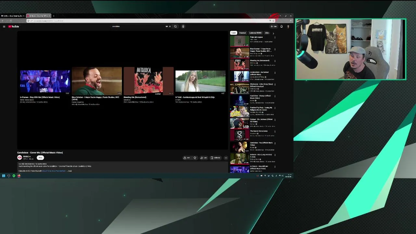The height and width of the screenshot is (234, 416).
Task: Select the Ladannut RHINO filter chip
Action: [x=255, y=33]
